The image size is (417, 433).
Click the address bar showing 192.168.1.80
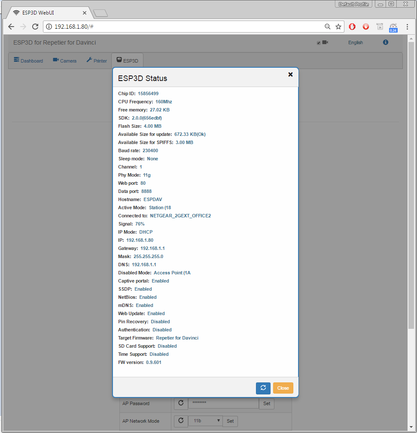coord(185,27)
